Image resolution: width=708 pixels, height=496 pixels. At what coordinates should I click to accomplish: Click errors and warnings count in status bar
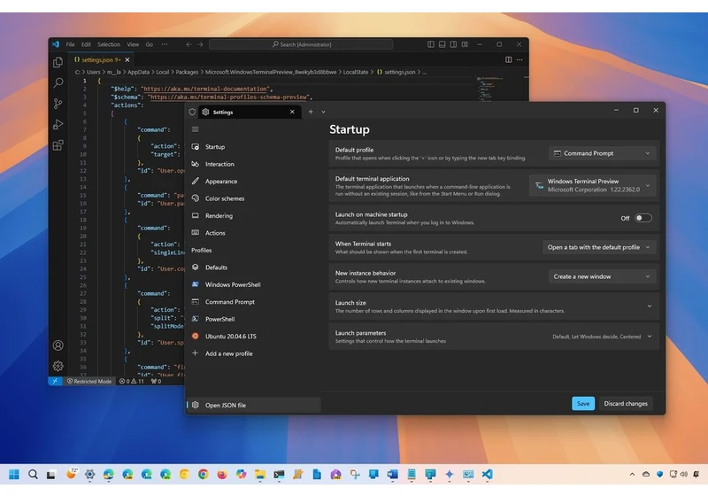point(131,381)
